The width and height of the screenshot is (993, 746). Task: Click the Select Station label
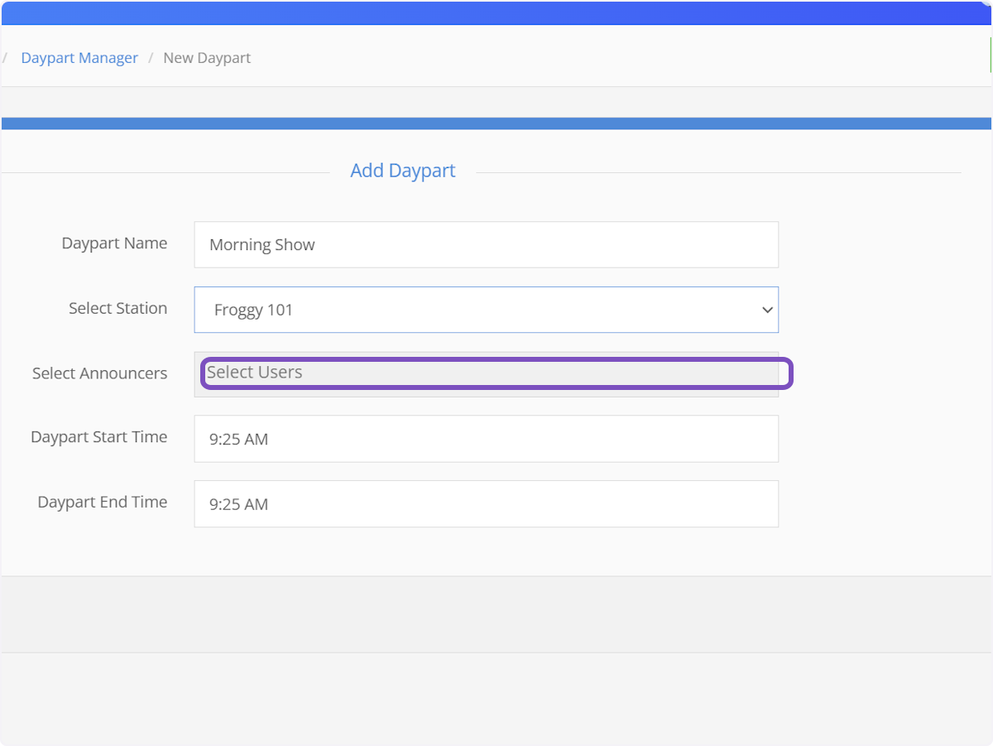[x=118, y=308]
